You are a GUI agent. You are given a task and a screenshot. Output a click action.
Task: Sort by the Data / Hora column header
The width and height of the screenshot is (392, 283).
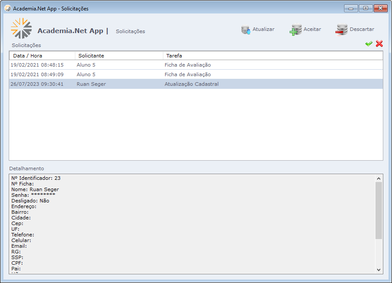(42, 56)
